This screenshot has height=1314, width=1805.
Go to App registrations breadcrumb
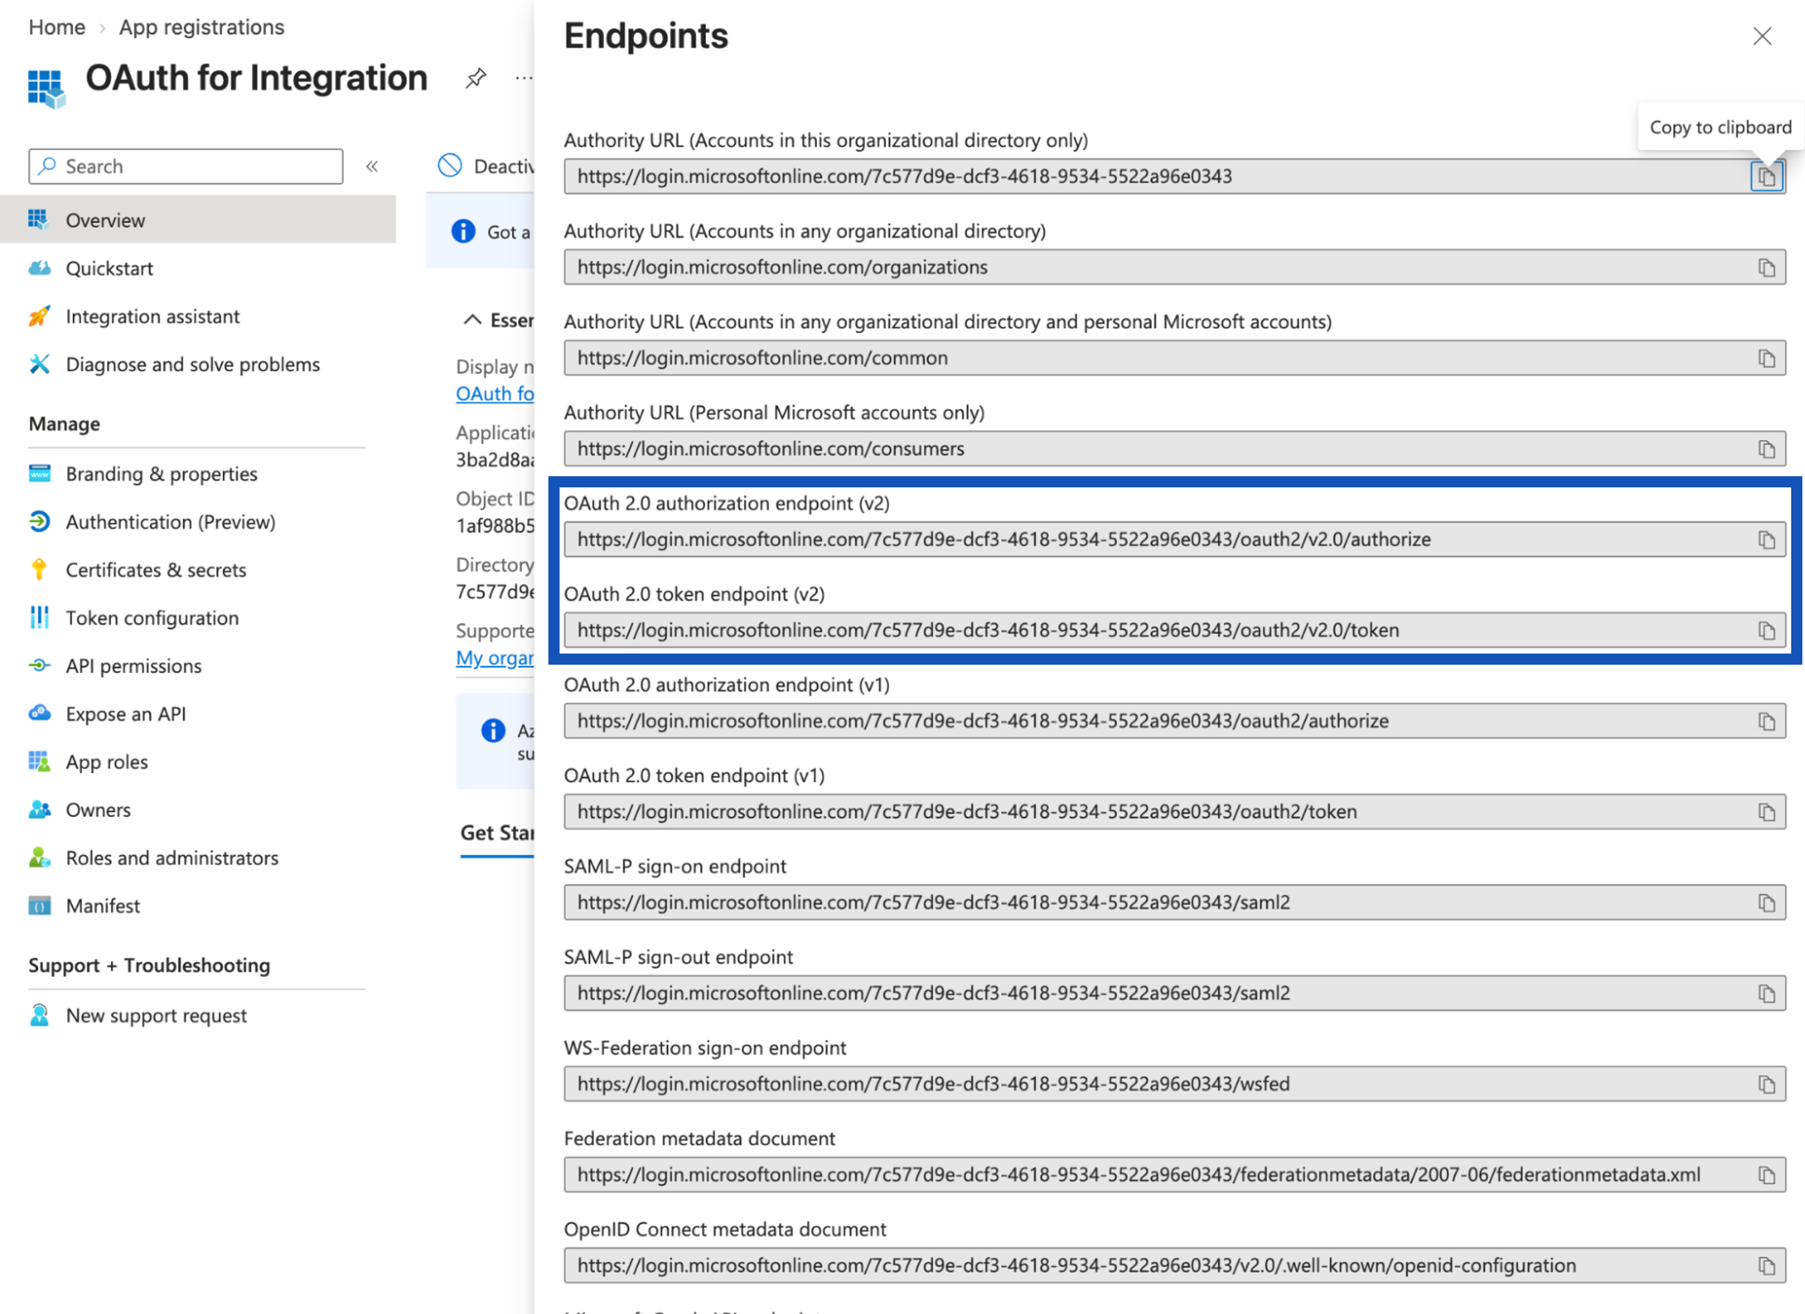201,27
